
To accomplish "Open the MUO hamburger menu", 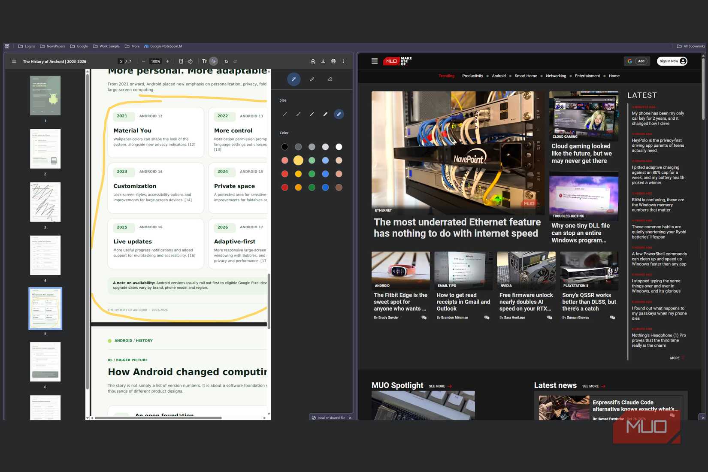I will [375, 61].
